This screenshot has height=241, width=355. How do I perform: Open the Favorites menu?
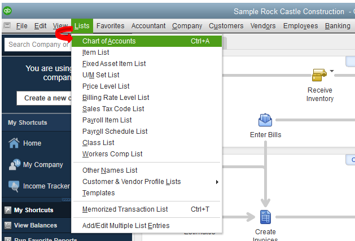110,26
